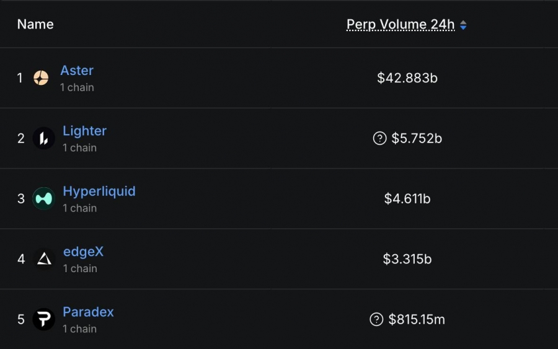The width and height of the screenshot is (558, 349).
Task: Click the Name column header
Action: click(35, 25)
